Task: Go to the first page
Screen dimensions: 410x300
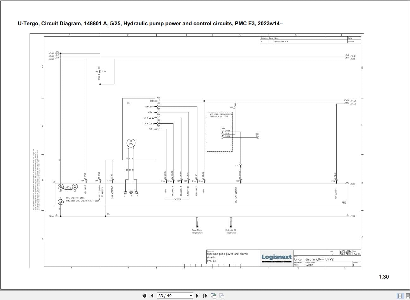Action: tap(144, 296)
